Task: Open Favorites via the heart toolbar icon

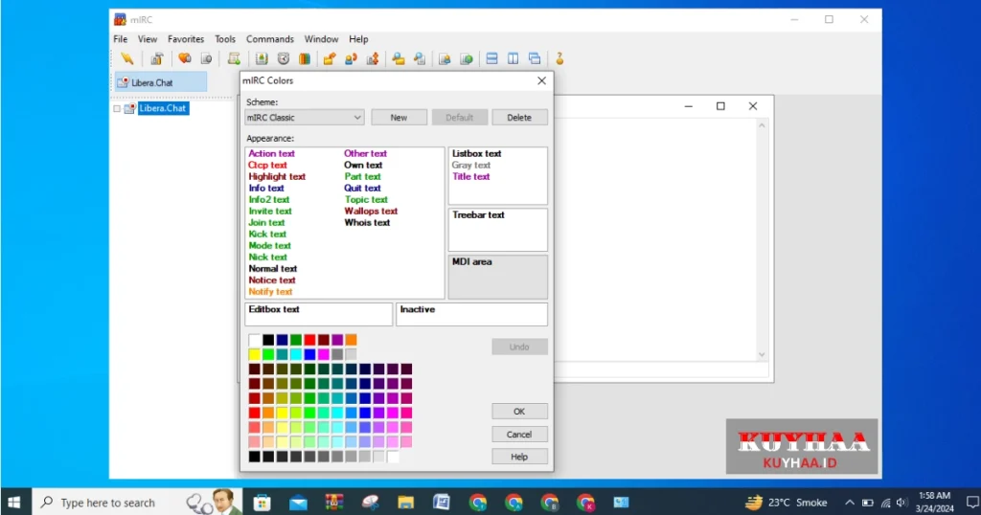Action: (x=185, y=58)
